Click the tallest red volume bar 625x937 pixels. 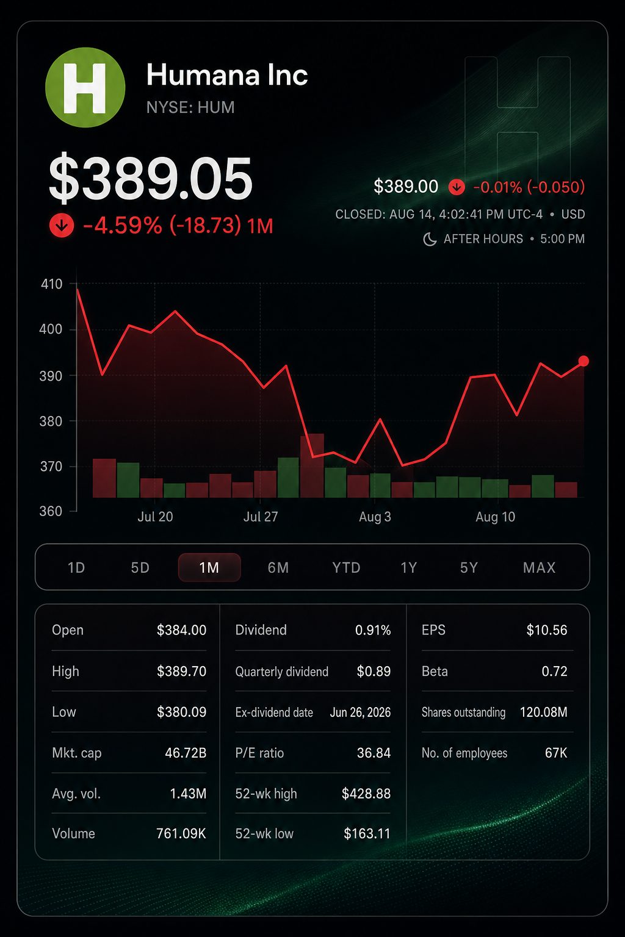tap(312, 465)
